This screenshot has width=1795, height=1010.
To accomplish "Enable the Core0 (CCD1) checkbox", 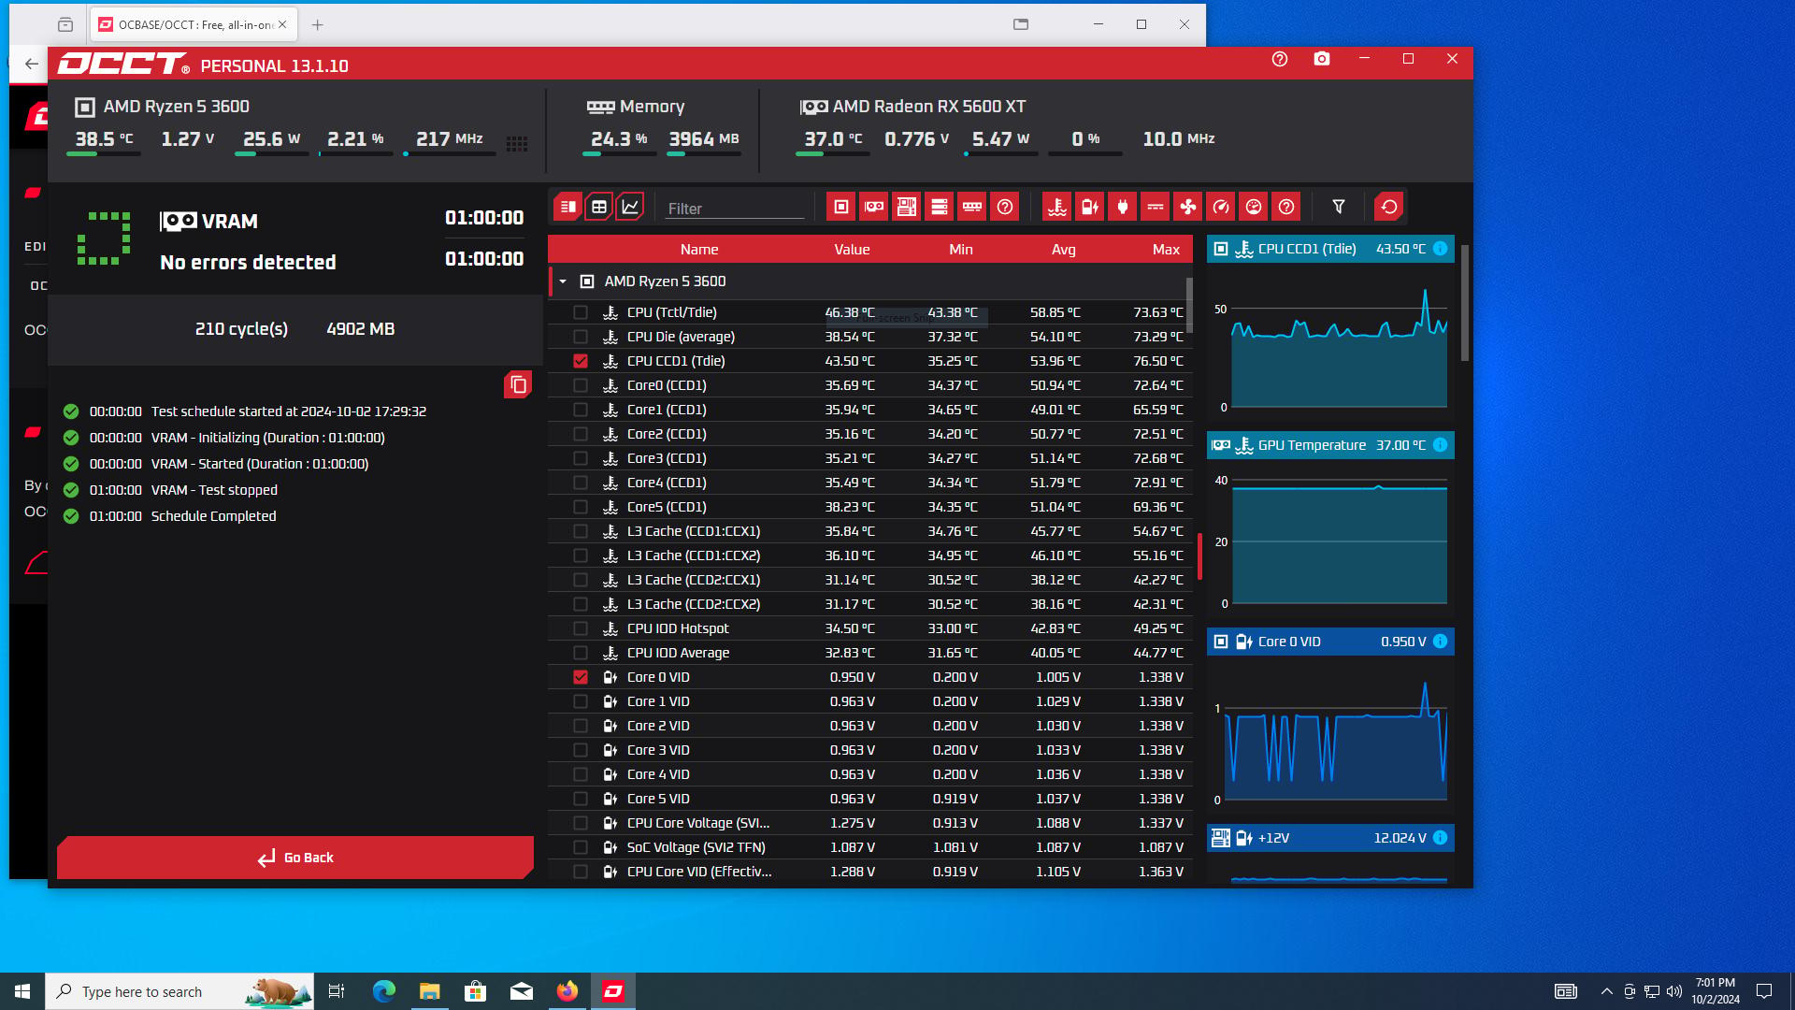I will click(x=581, y=385).
